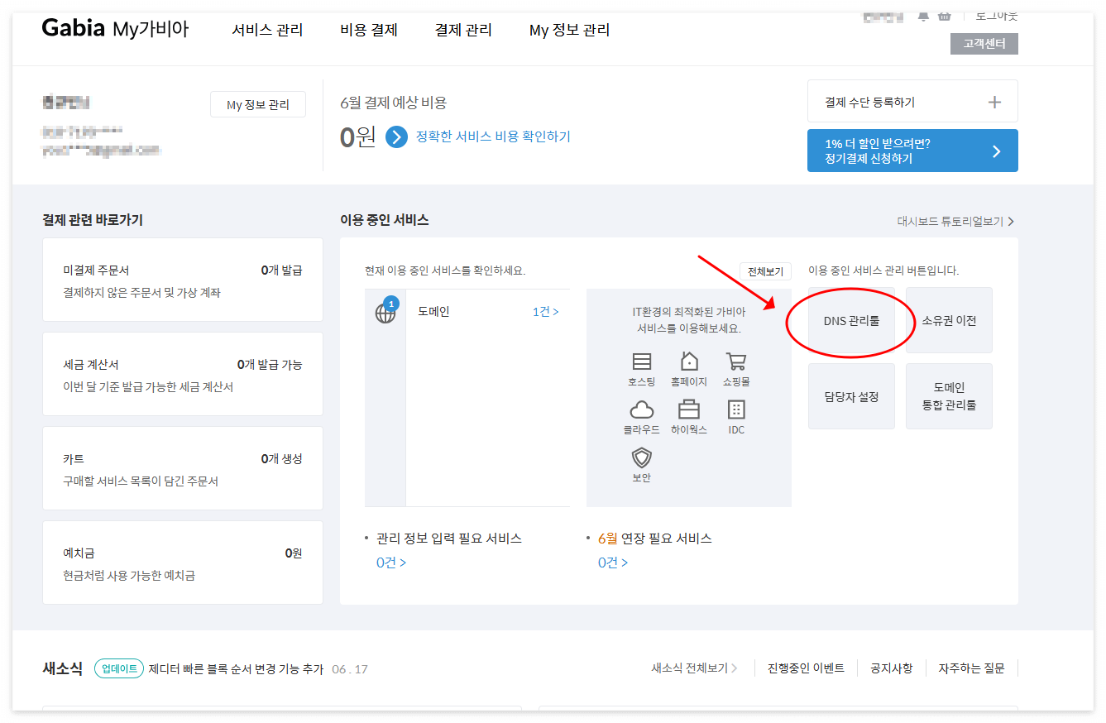This screenshot has height=723, width=1106.
Task: Click 결제 수단 등록하기 text
Action: coord(869,103)
